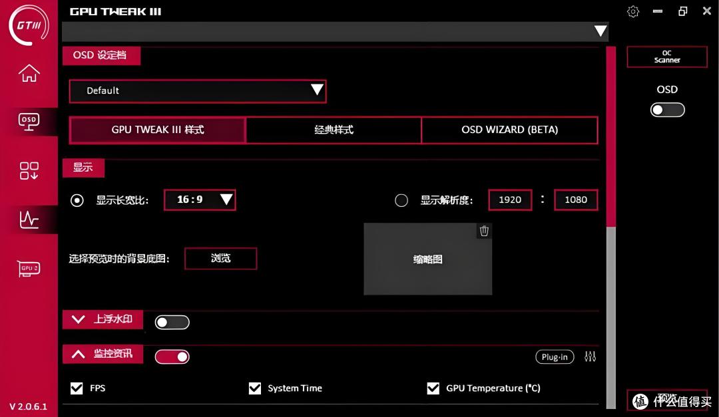Screen dimensions: 719x417
Task: Select the 显示长宽比 radio button
Action: 77,200
